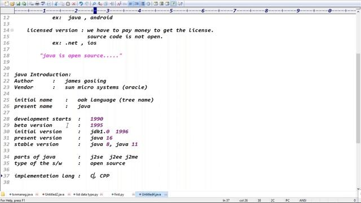Click the text 'jdk1.0 1996' on line 30

click(109, 131)
